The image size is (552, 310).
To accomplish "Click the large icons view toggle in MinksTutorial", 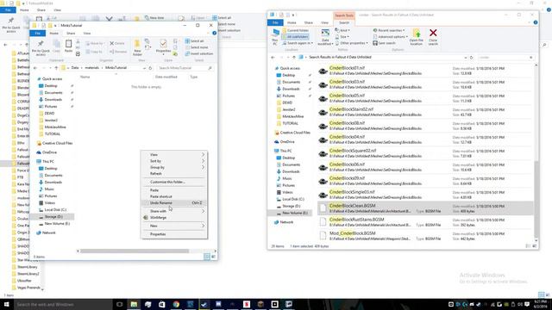I will pyautogui.click(x=213, y=257).
